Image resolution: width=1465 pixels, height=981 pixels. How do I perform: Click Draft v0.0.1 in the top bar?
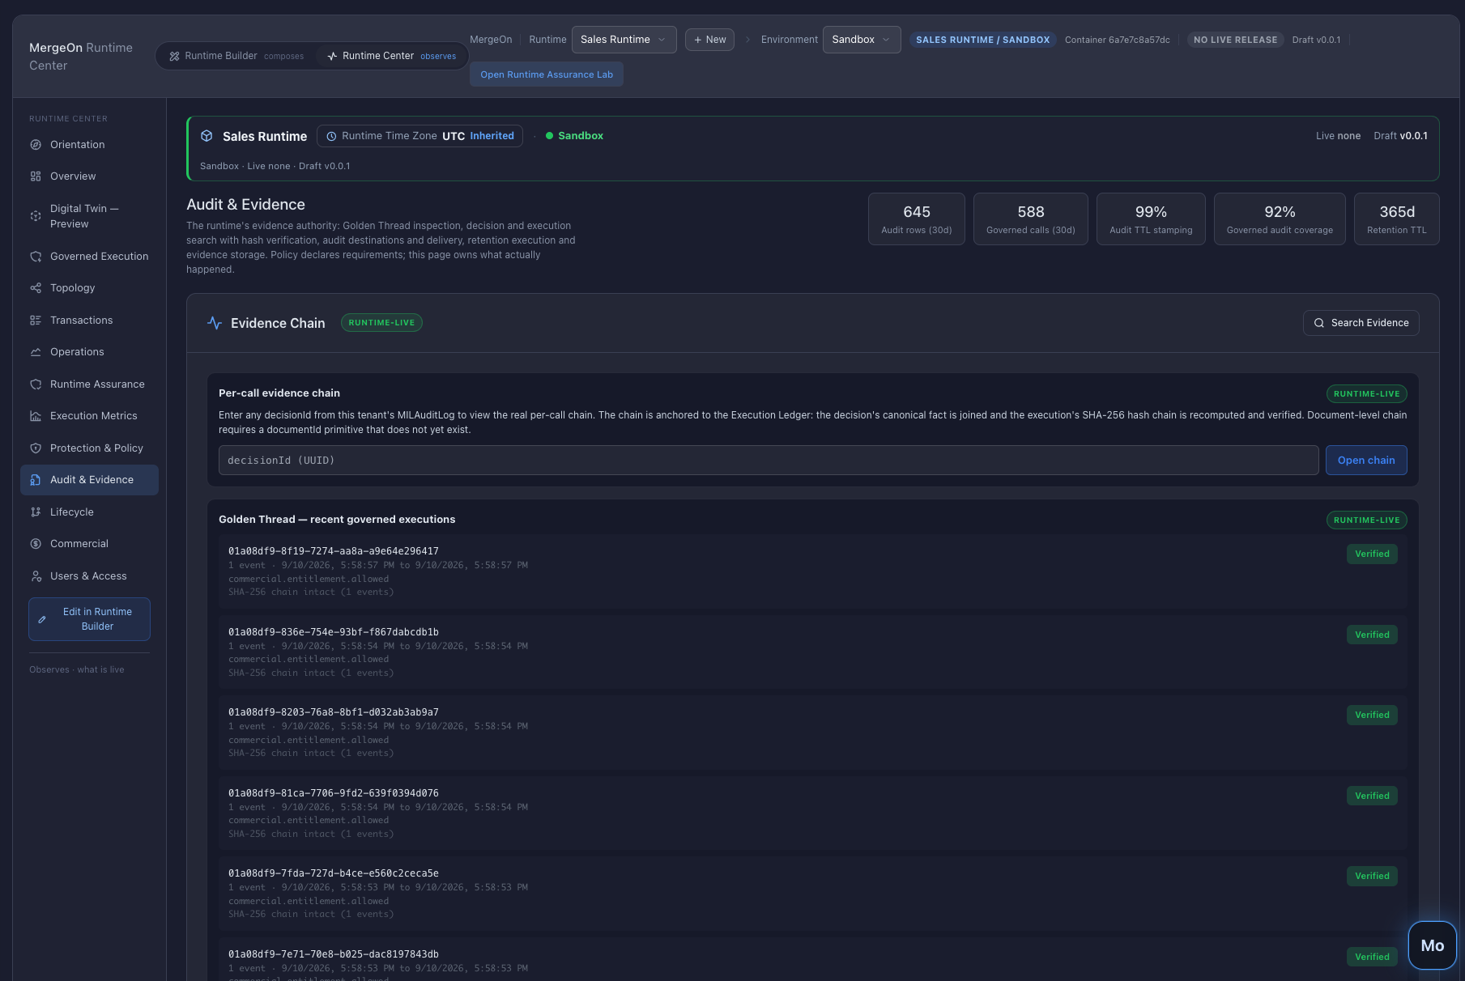tap(1316, 40)
